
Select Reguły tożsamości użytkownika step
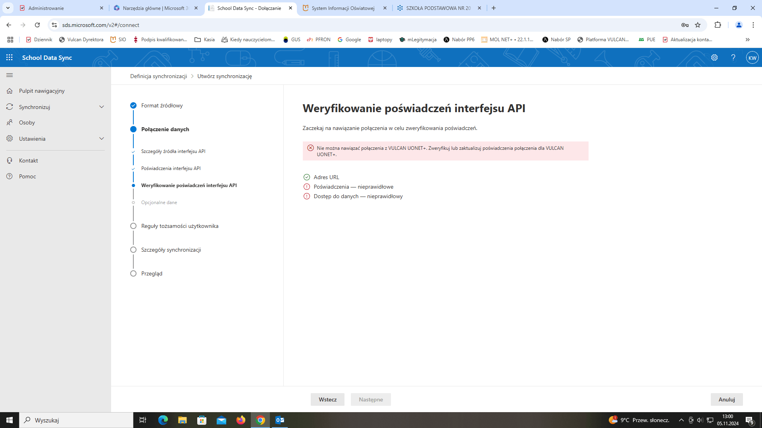pyautogui.click(x=180, y=226)
